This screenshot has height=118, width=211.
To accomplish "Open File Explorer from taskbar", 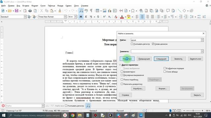I will coord(80,115).
